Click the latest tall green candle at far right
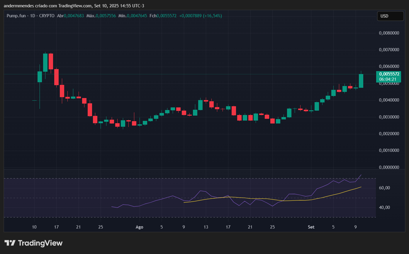 click(361, 81)
